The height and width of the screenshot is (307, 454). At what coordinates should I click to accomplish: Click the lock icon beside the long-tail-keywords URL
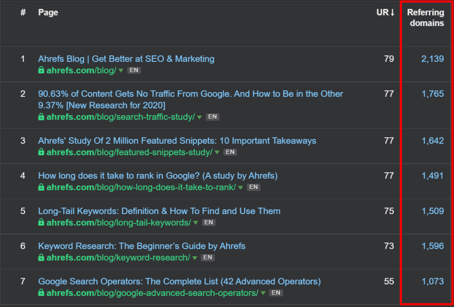(x=41, y=222)
